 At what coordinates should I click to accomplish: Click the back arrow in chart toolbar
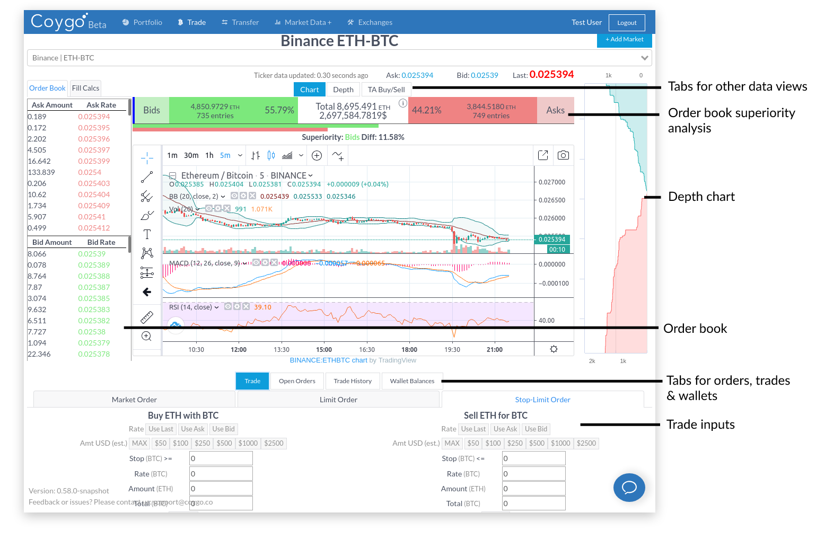(147, 292)
